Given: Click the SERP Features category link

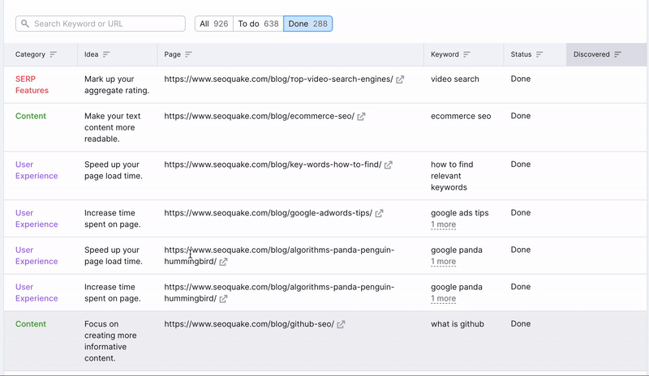Looking at the screenshot, I should 32,84.
